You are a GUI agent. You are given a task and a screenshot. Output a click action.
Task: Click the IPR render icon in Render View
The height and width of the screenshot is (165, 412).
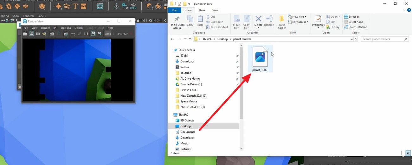[x=52, y=34]
